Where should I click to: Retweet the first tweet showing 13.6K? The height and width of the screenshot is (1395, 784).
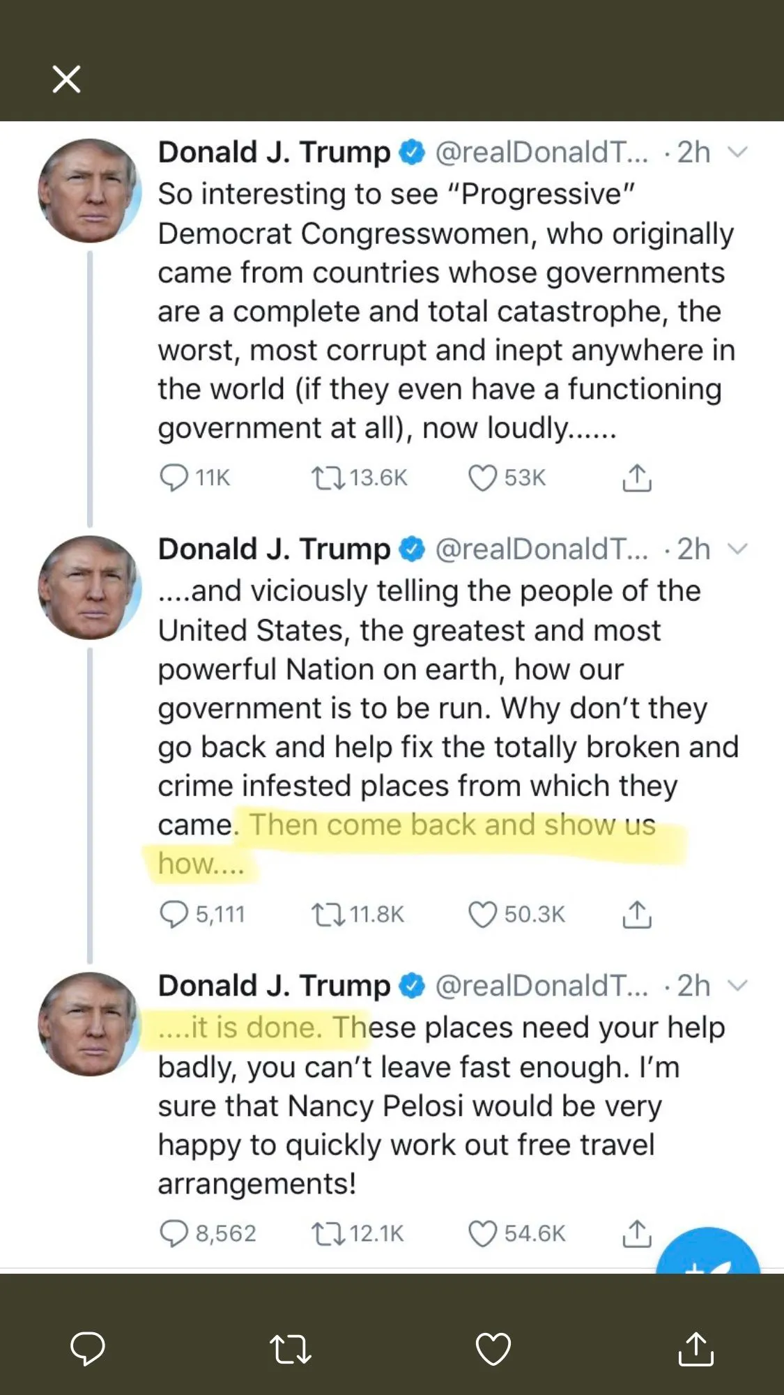(328, 478)
